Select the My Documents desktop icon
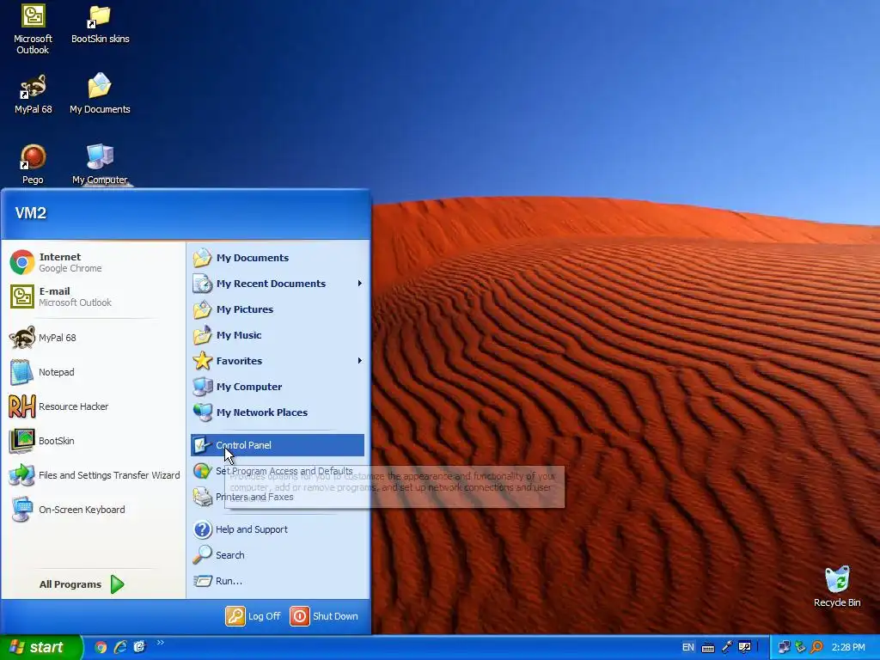This screenshot has width=880, height=660. (x=100, y=95)
